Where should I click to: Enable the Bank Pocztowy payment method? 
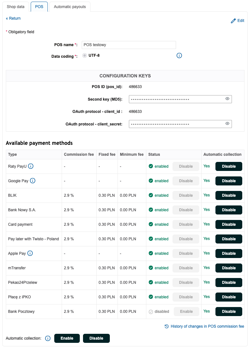coord(186,312)
